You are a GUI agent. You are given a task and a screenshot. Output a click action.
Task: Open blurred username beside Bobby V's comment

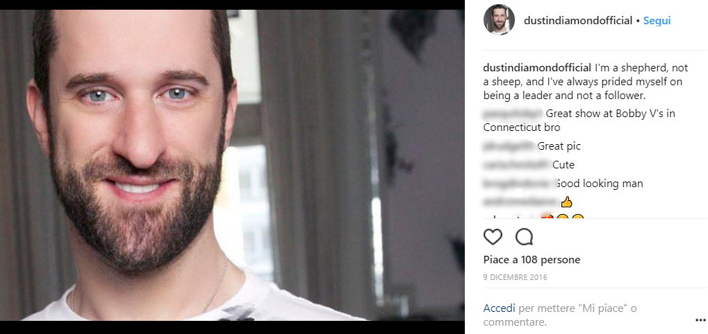[x=513, y=114]
